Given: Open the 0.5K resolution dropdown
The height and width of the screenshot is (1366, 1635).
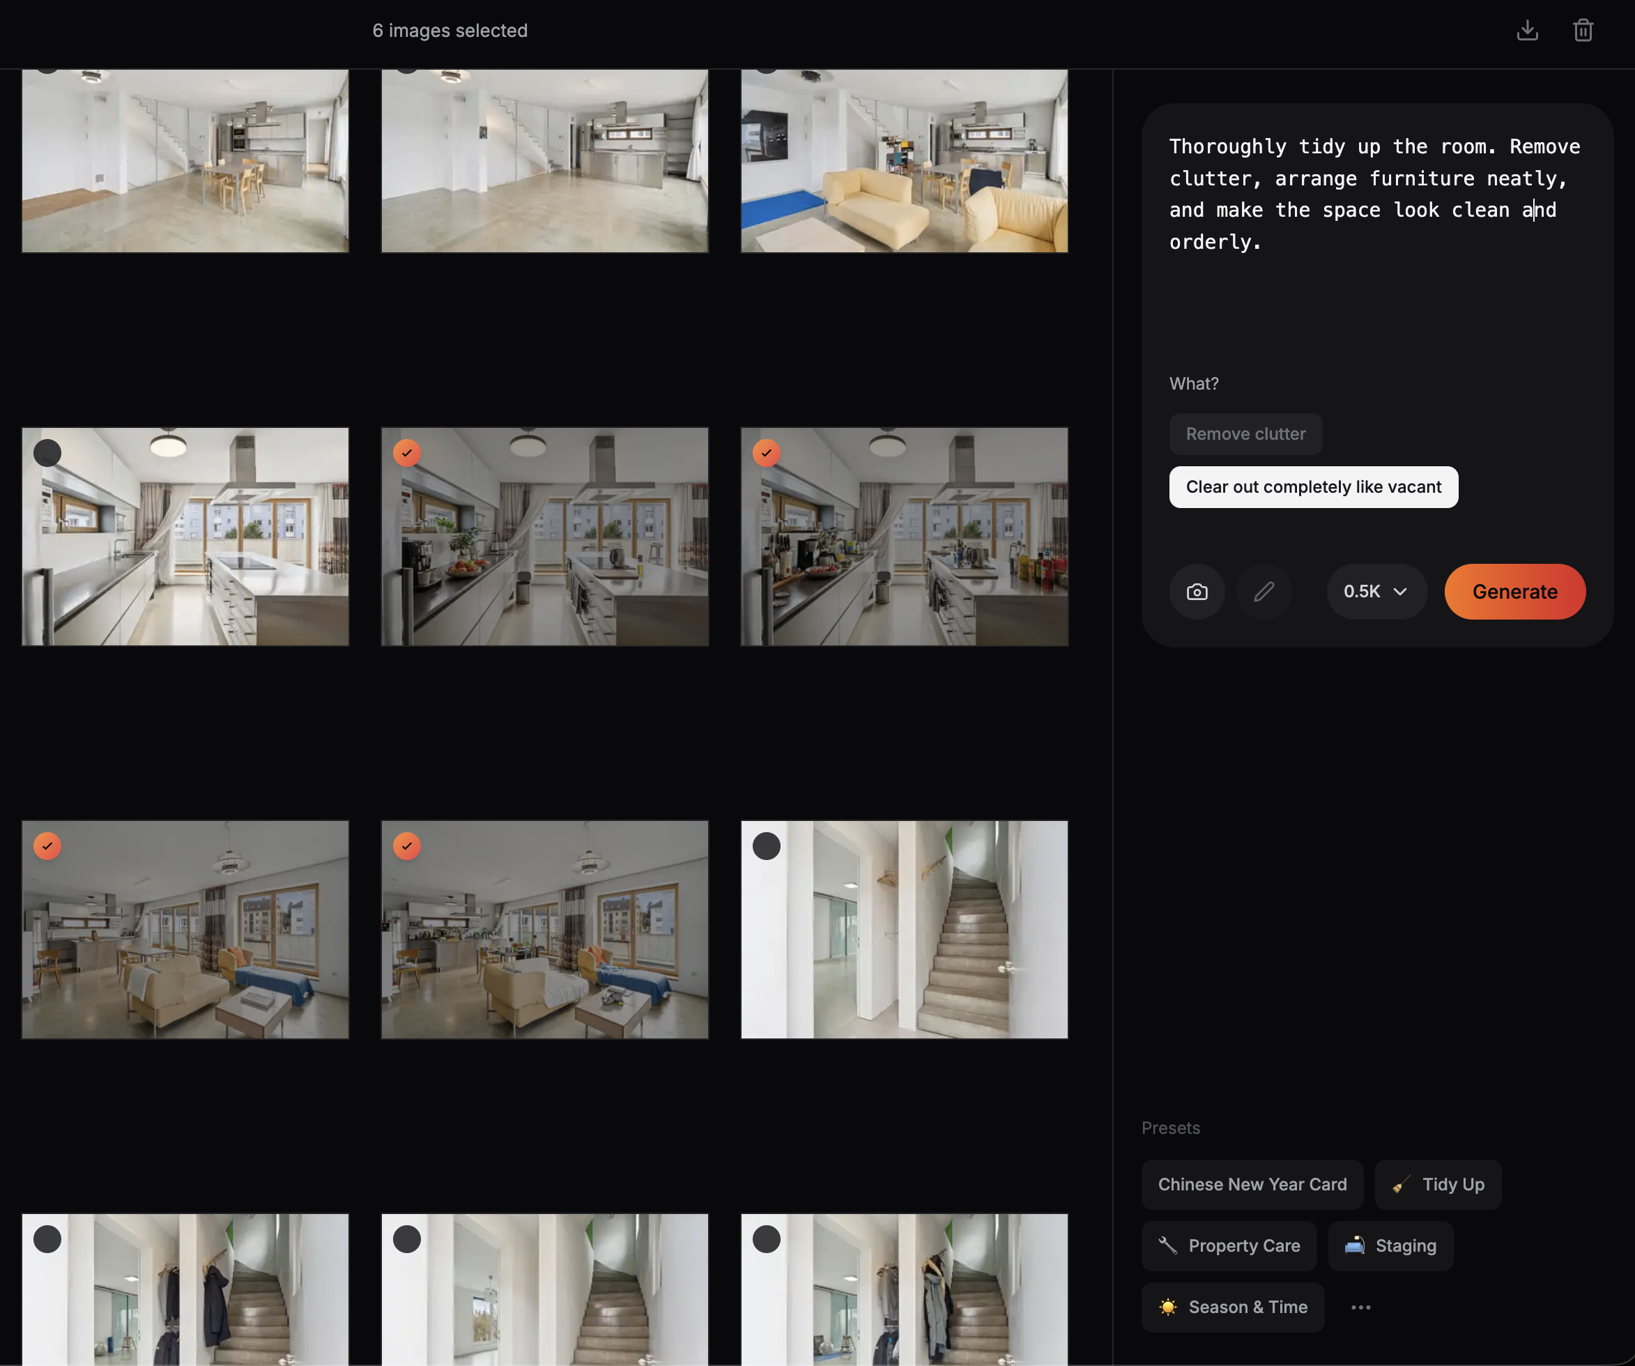Looking at the screenshot, I should [x=1376, y=592].
